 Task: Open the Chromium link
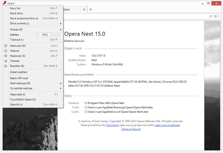[x=112, y=125]
